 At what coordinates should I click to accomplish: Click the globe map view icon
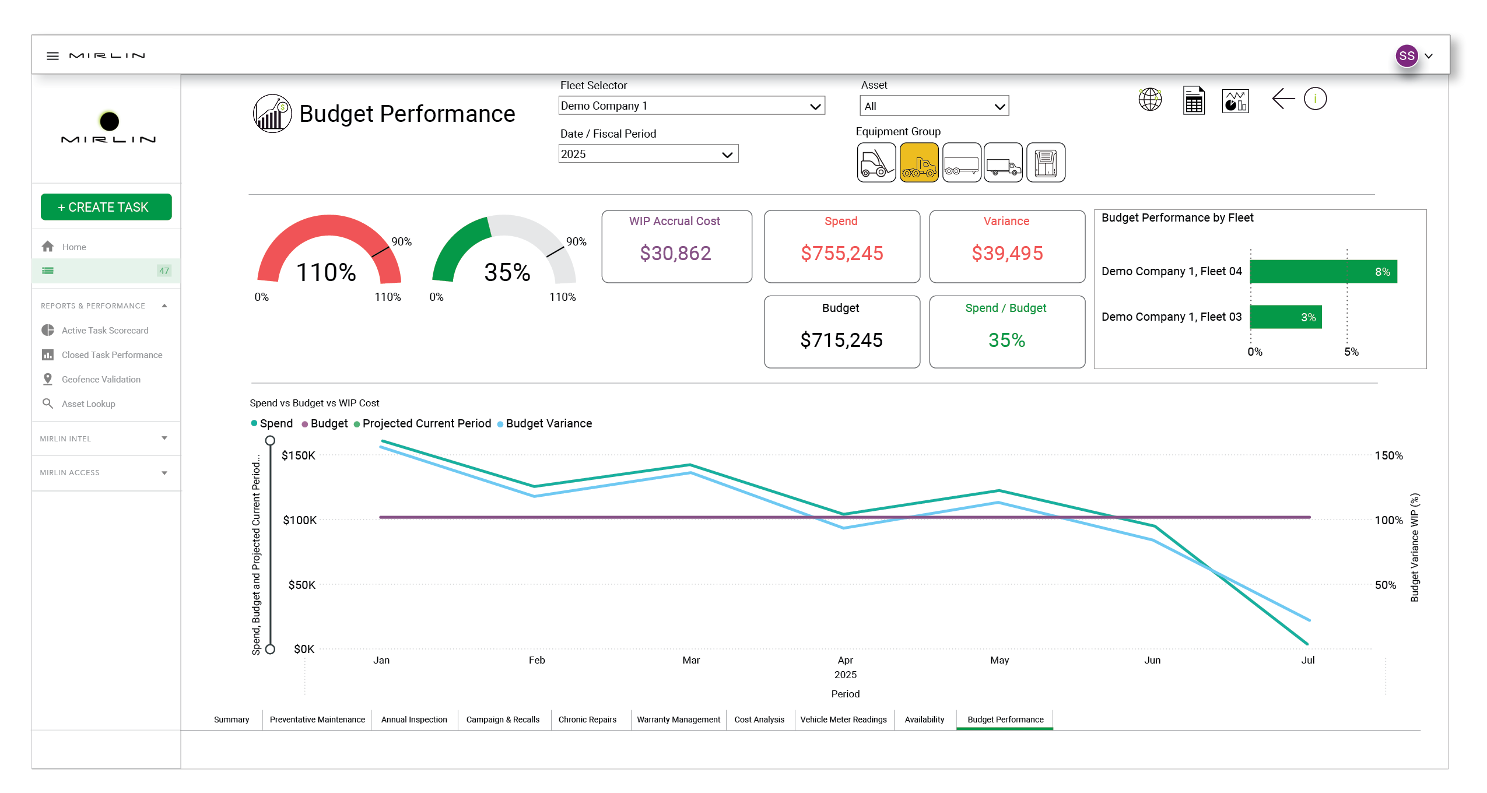tap(1149, 100)
